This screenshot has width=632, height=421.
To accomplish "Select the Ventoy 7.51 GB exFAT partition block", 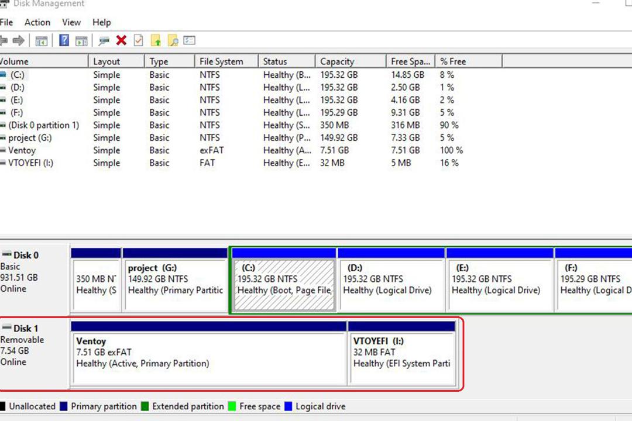I will click(209, 353).
